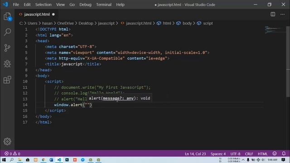Image resolution: width=290 pixels, height=163 pixels.
Task: Click the editor minimap
Action: [275, 30]
